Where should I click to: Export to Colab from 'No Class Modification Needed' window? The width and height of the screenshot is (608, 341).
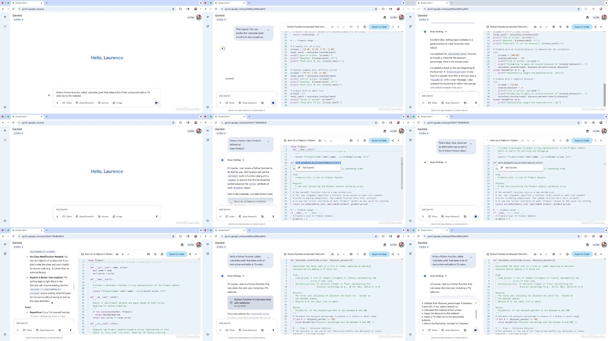pyautogui.click(x=176, y=254)
